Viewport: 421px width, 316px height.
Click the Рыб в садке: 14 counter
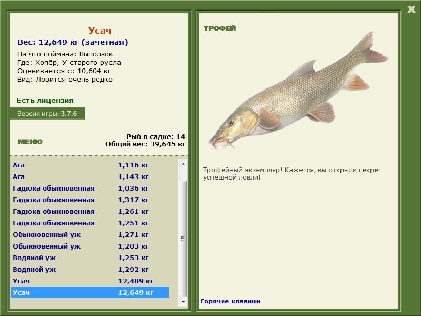tap(156, 136)
